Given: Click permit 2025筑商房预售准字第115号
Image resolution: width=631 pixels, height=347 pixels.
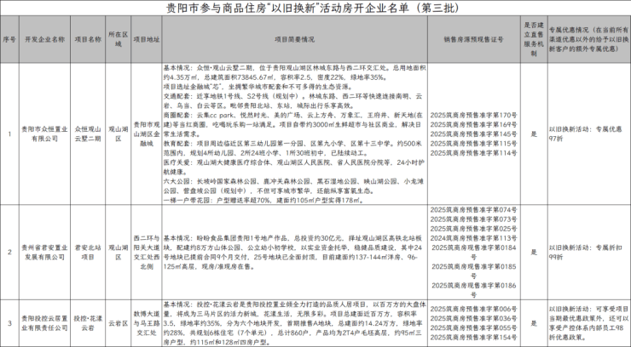Looking at the screenshot, I should 473,144.
